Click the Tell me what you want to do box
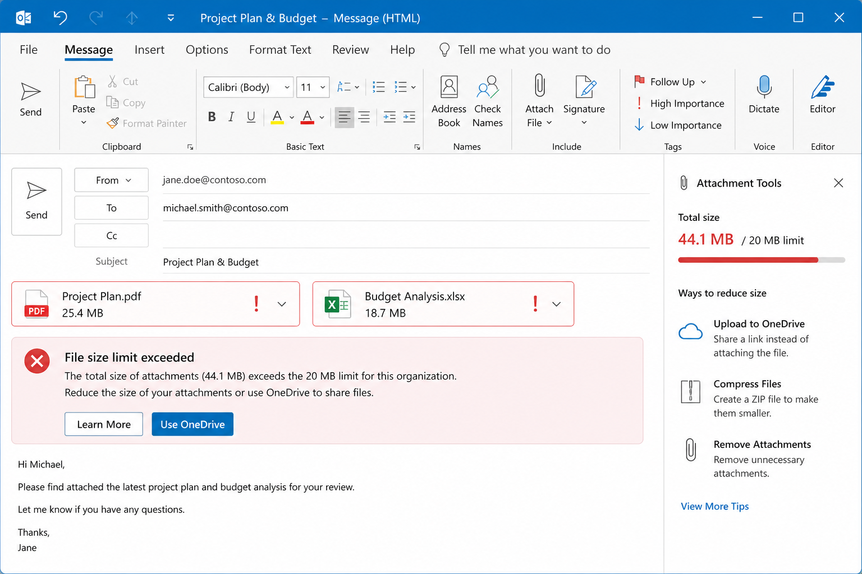 (534, 50)
